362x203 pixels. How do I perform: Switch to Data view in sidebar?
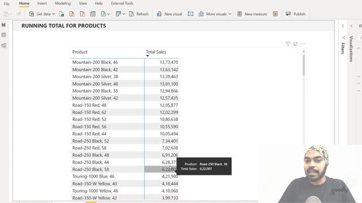[x=4, y=35]
